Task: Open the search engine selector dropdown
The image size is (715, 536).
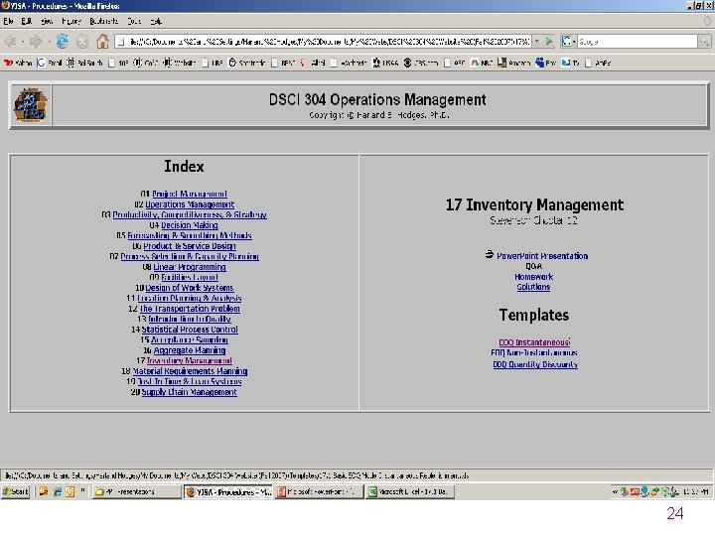Action: 568,42
